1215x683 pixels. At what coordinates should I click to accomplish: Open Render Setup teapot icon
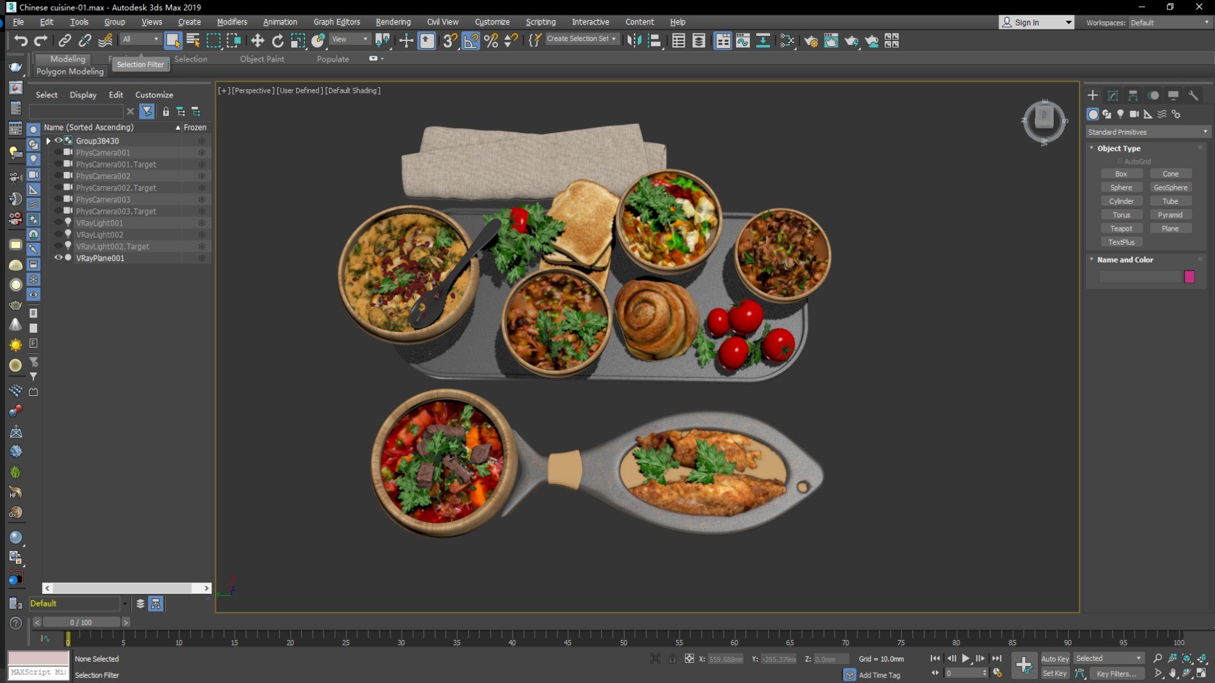pyautogui.click(x=811, y=40)
